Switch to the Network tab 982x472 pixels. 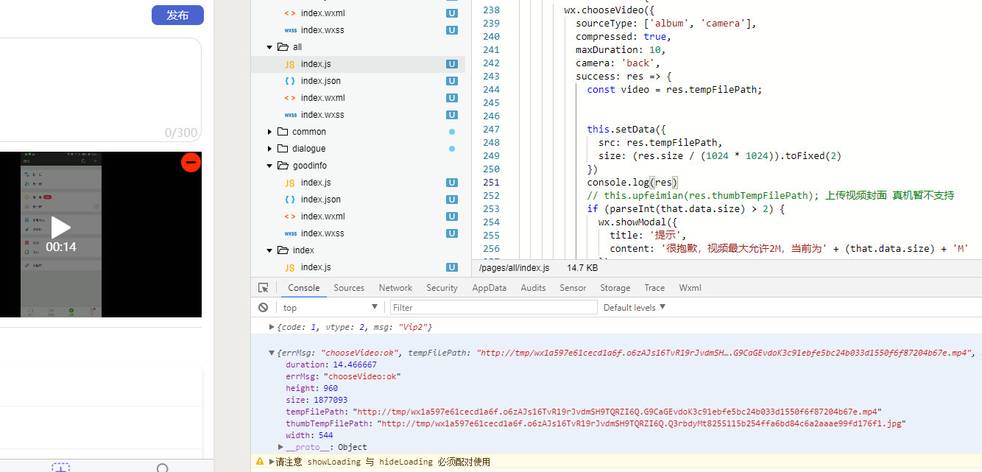[x=395, y=288]
